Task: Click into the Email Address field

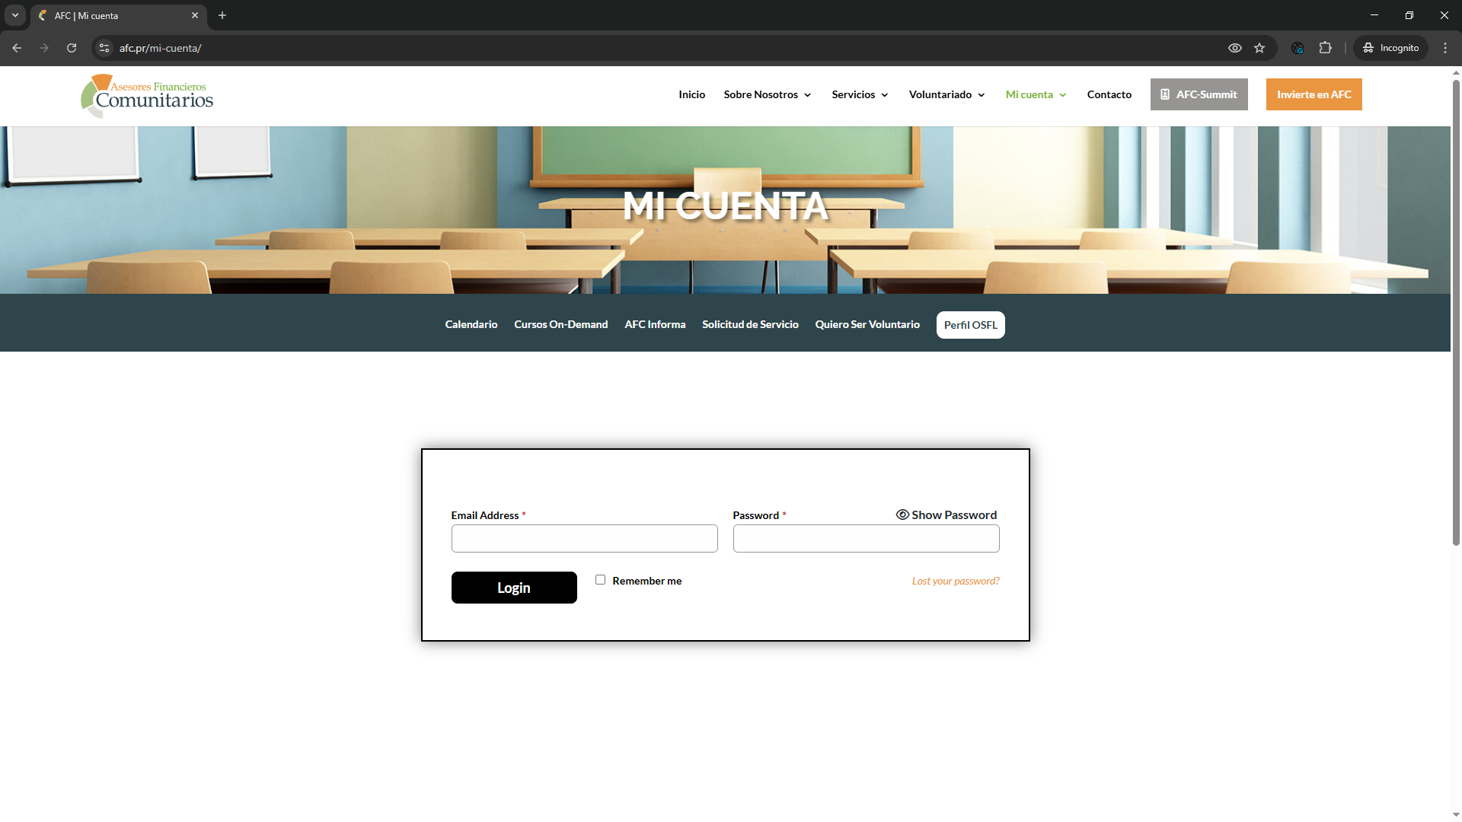Action: [x=584, y=539]
